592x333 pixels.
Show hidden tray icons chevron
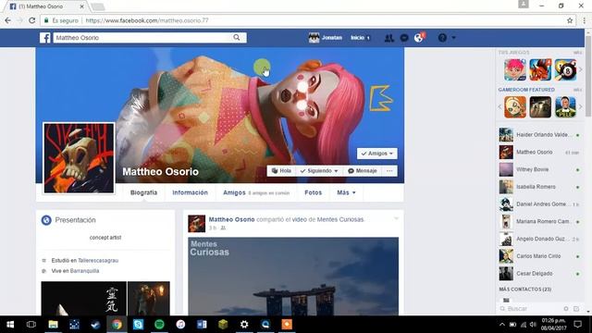pos(502,325)
